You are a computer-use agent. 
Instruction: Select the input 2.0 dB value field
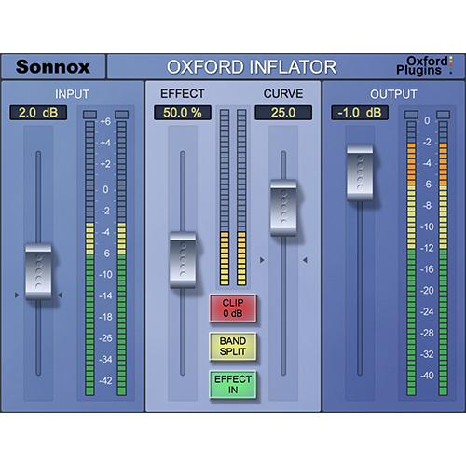point(38,113)
